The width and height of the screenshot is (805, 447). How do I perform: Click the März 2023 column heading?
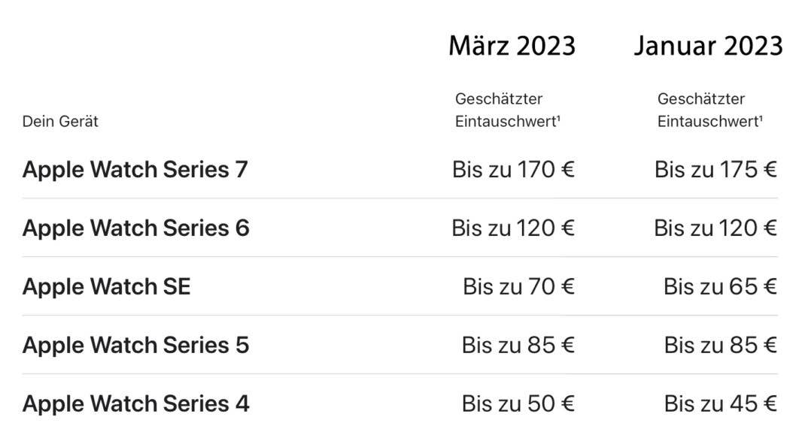[512, 46]
